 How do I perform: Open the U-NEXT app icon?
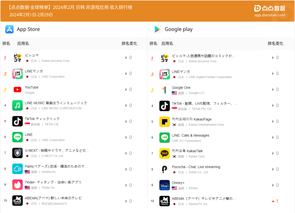click(18, 153)
